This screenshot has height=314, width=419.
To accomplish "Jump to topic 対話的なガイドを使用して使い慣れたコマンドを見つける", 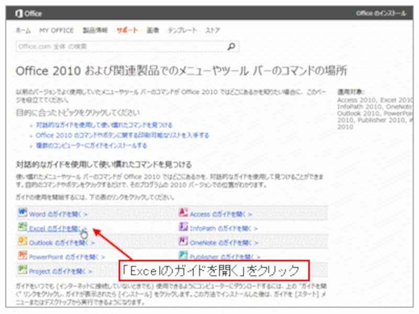I will [104, 125].
